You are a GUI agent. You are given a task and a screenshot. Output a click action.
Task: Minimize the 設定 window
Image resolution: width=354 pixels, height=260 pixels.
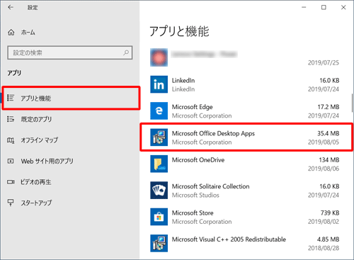point(304,7)
